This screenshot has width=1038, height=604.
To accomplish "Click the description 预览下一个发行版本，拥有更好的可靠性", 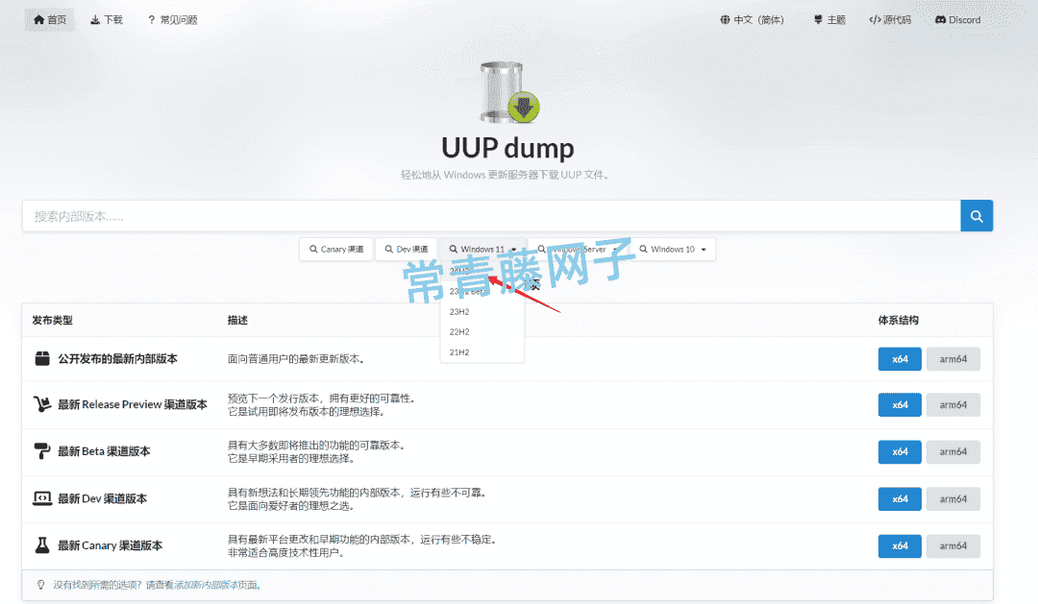I will click(322, 399).
